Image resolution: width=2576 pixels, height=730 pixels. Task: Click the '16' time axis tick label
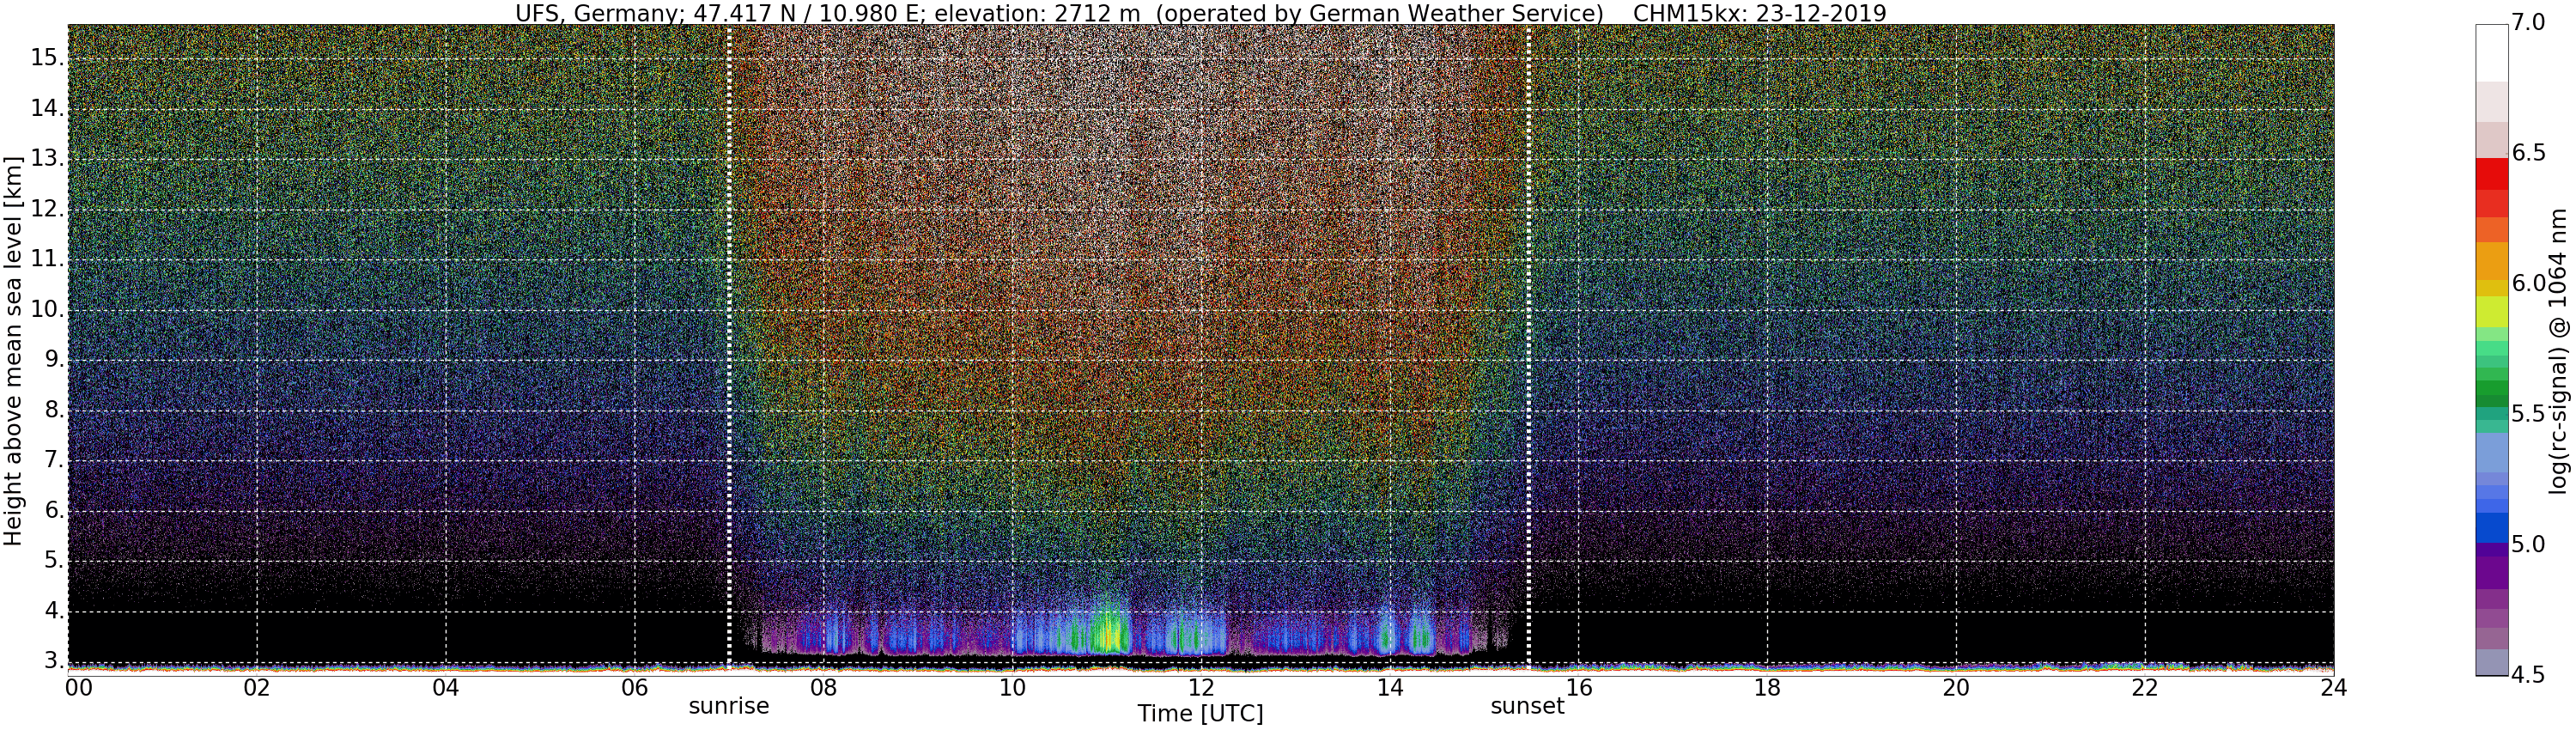coord(1578,687)
